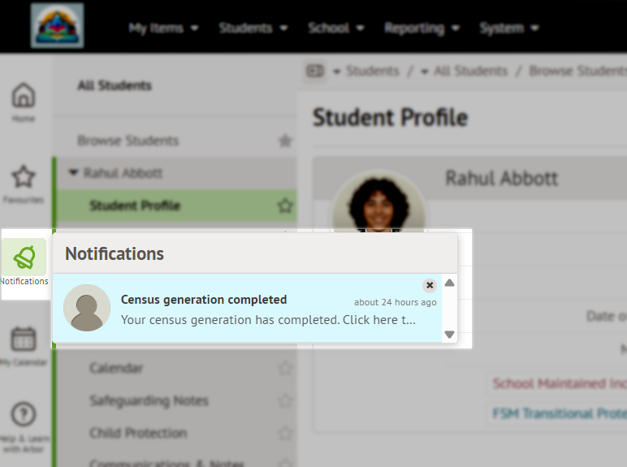627x467 pixels.
Task: Click the notification sender avatar
Action: [x=87, y=308]
